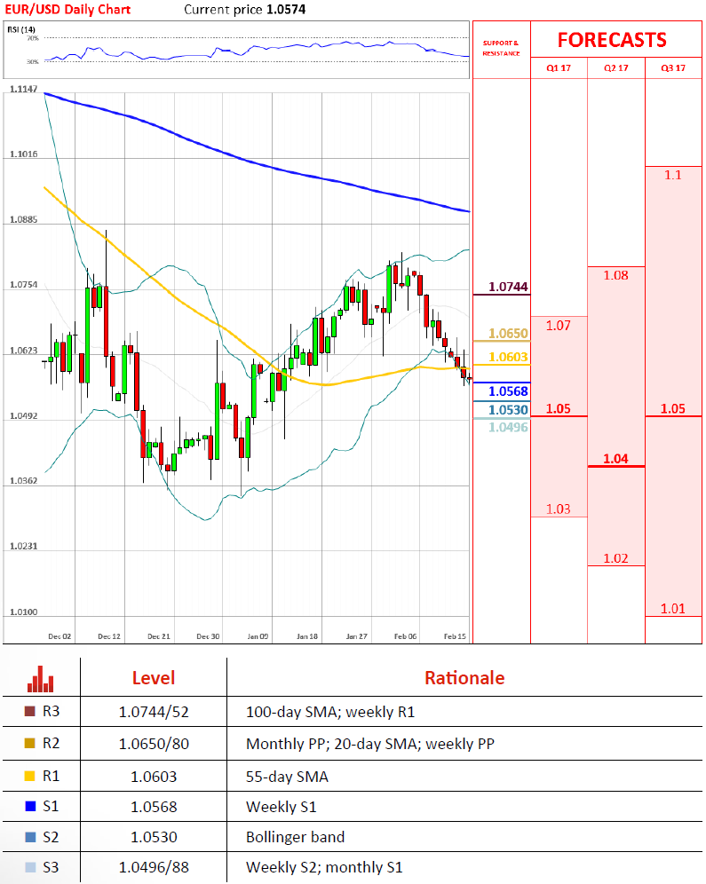Screen dimensions: 706x884
Task: Click the 1.0530 support level beside chart
Action: pyautogui.click(x=508, y=410)
